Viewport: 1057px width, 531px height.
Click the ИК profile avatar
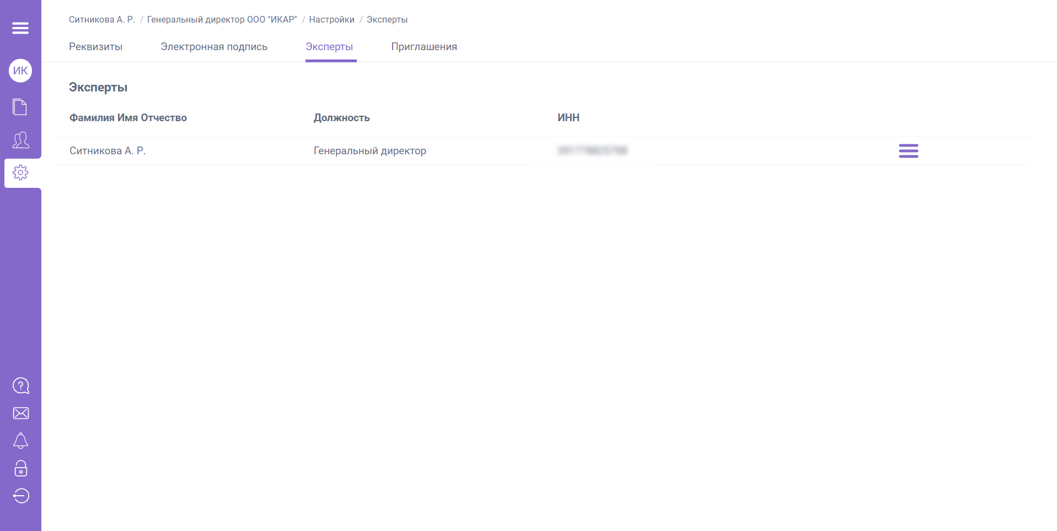click(20, 70)
